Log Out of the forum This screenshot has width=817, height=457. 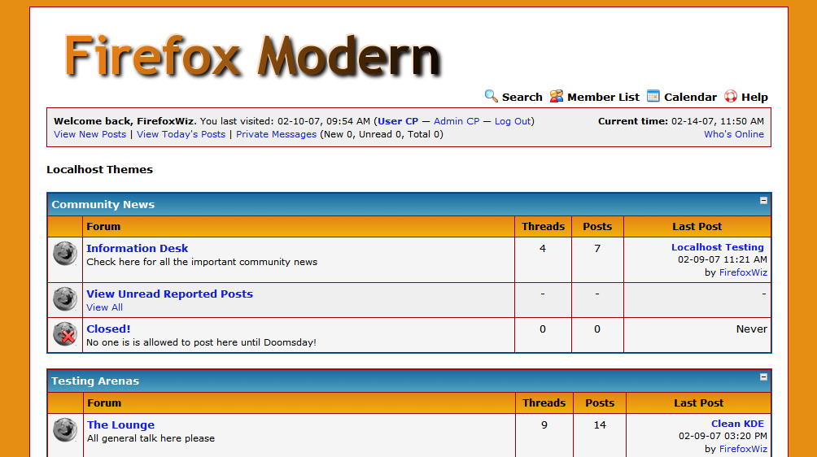click(x=513, y=121)
